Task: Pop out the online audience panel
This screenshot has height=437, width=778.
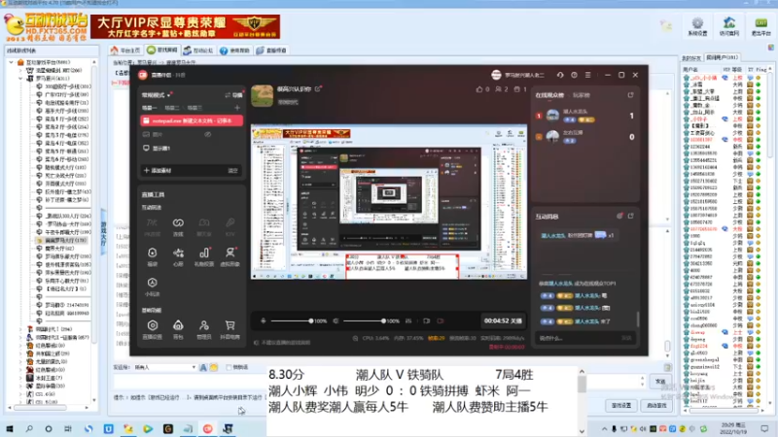Action: (x=630, y=94)
